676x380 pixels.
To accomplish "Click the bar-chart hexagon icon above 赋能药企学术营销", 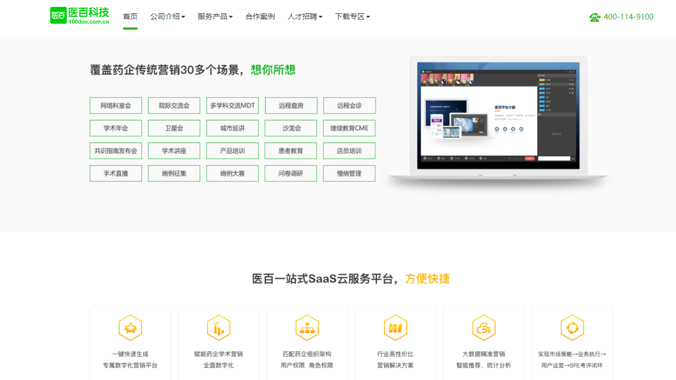I will (219, 327).
